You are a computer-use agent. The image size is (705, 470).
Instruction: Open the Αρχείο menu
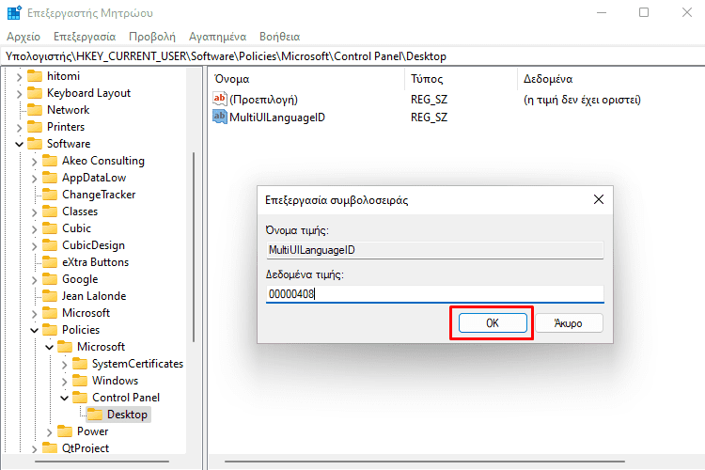coord(23,37)
